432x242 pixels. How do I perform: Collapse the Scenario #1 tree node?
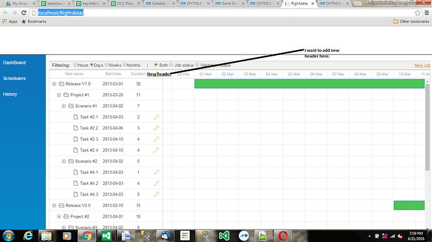[64, 106]
